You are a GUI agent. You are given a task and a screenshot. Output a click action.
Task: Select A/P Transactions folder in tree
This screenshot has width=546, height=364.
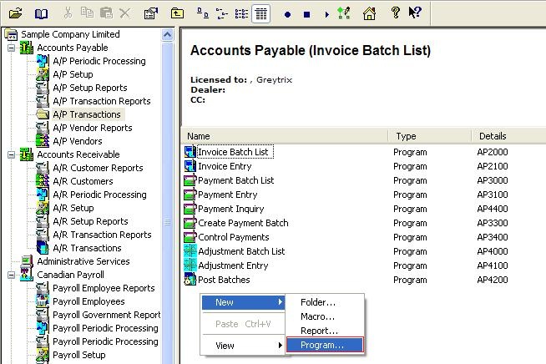87,114
